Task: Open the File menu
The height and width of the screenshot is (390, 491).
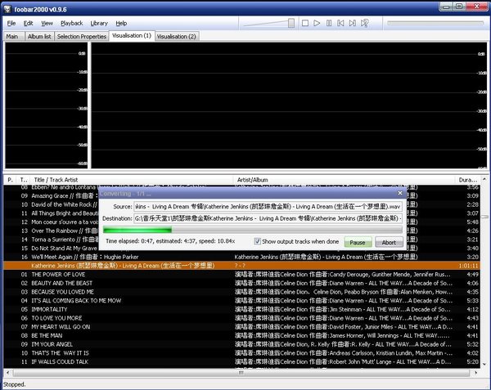Action: 11,23
